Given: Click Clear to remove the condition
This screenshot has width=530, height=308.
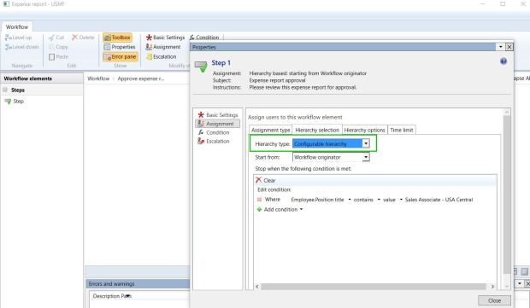Looking at the screenshot, I should point(266,181).
